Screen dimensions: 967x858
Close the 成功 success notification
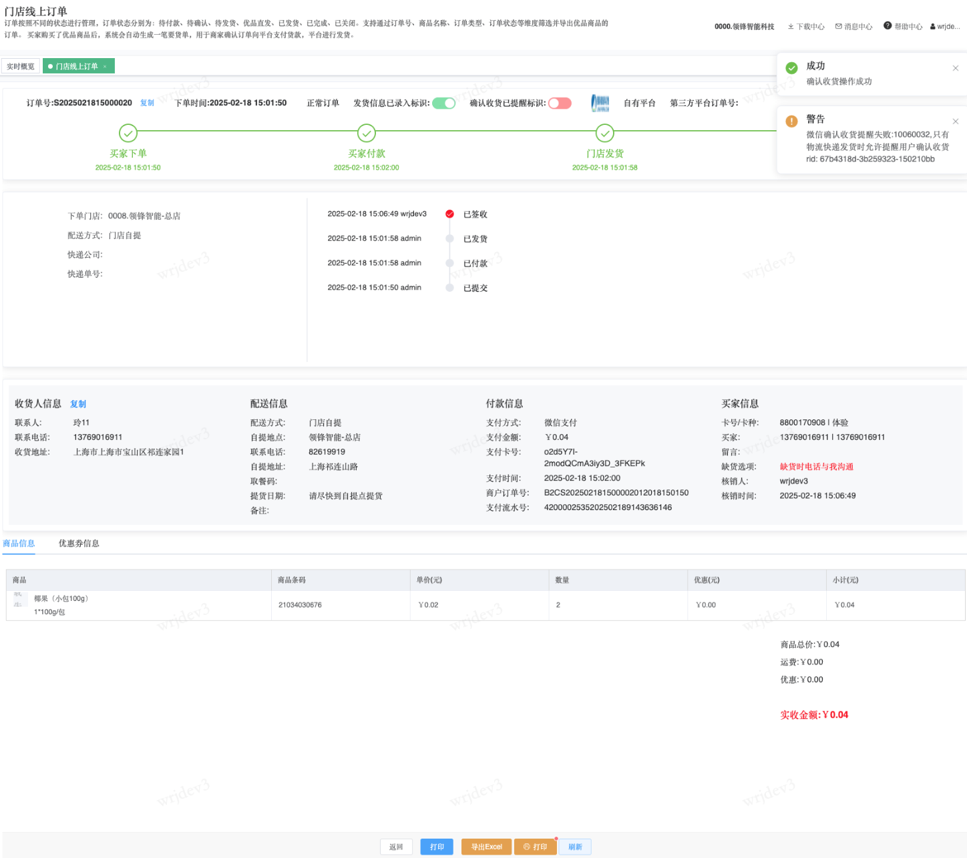[956, 68]
